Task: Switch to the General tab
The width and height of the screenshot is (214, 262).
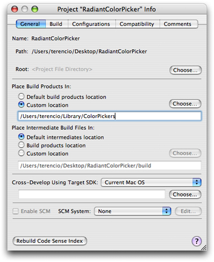Action: (30, 24)
